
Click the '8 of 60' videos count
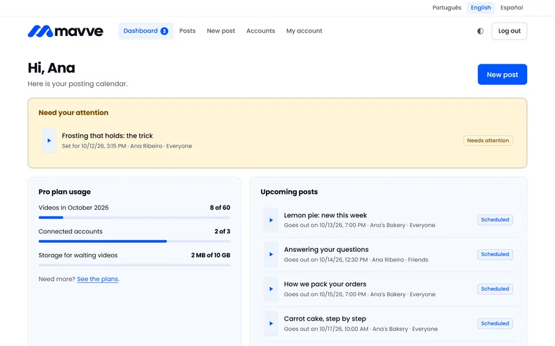pyautogui.click(x=220, y=208)
